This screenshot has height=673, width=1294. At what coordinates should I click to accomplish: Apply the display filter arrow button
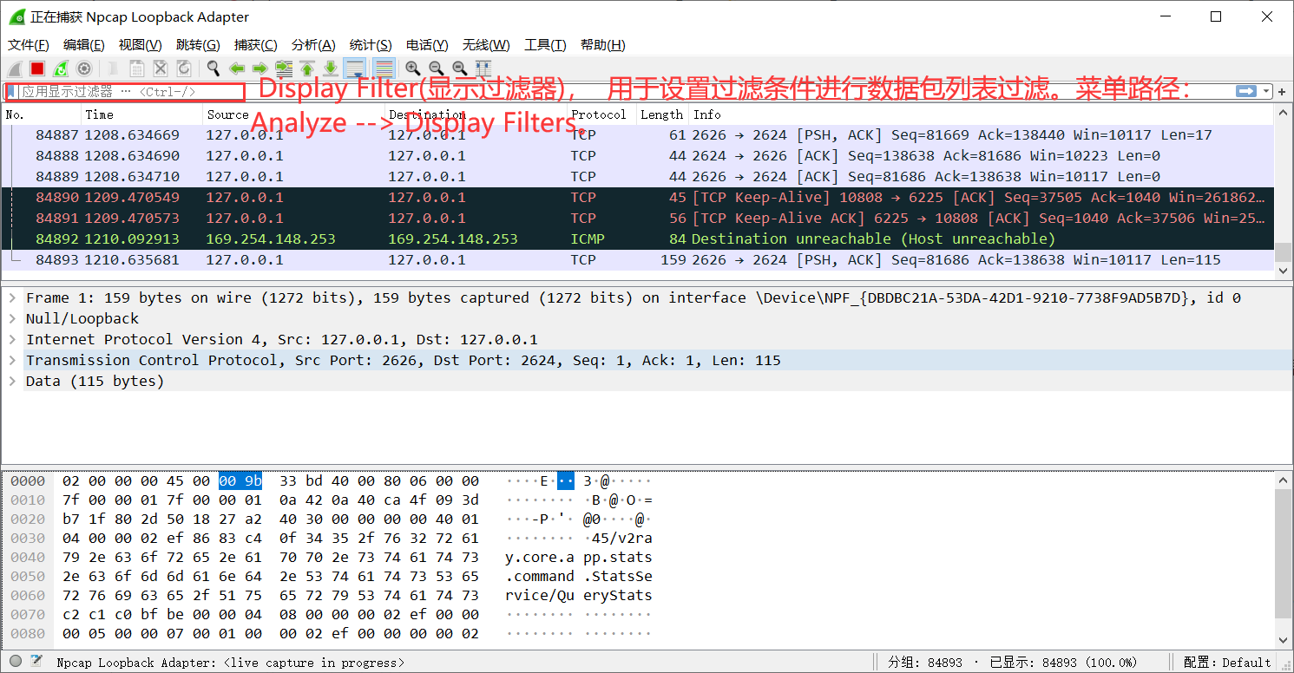(x=1246, y=91)
